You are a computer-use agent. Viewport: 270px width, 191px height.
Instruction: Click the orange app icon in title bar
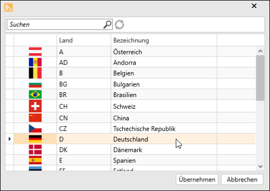[x=8, y=7]
